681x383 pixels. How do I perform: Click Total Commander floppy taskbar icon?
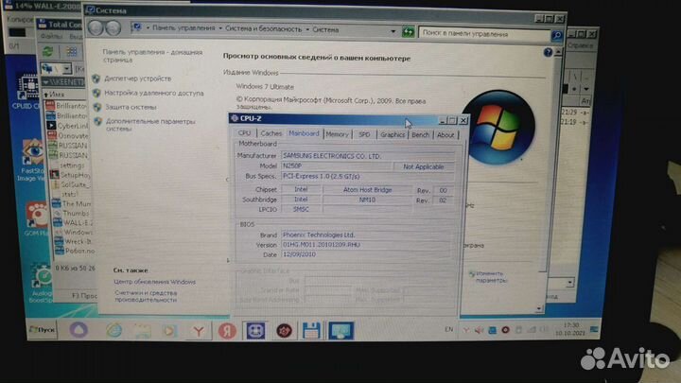(311, 331)
